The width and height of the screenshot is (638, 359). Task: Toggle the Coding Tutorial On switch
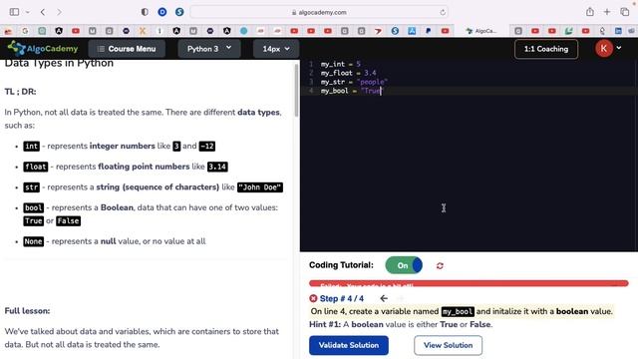pyautogui.click(x=404, y=265)
